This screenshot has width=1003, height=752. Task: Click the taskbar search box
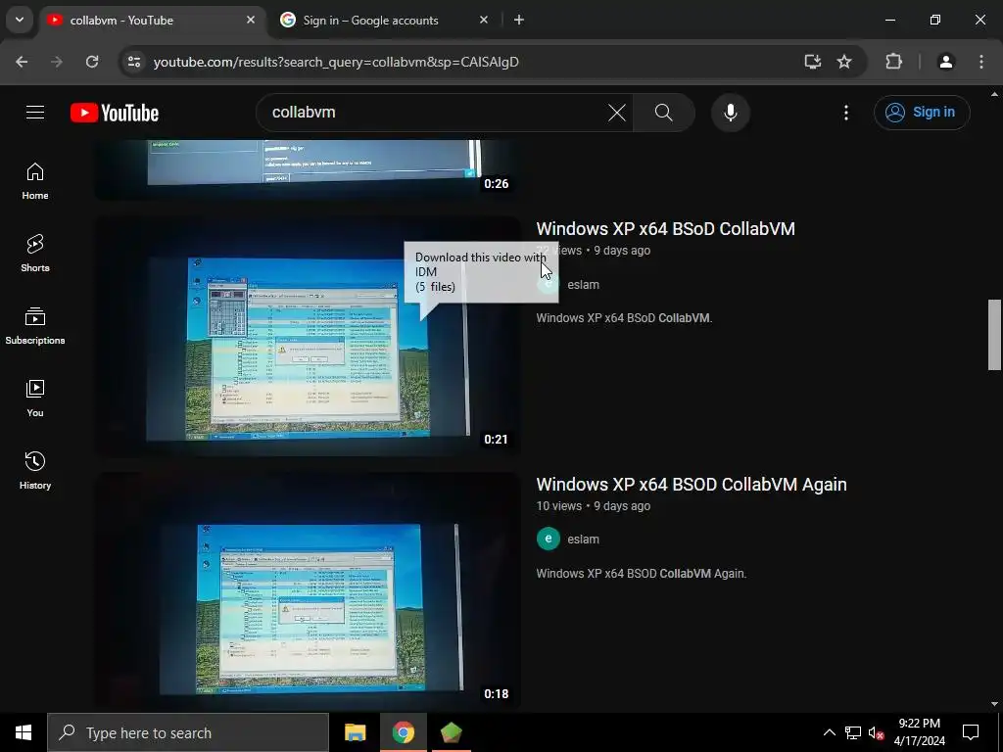pyautogui.click(x=188, y=732)
